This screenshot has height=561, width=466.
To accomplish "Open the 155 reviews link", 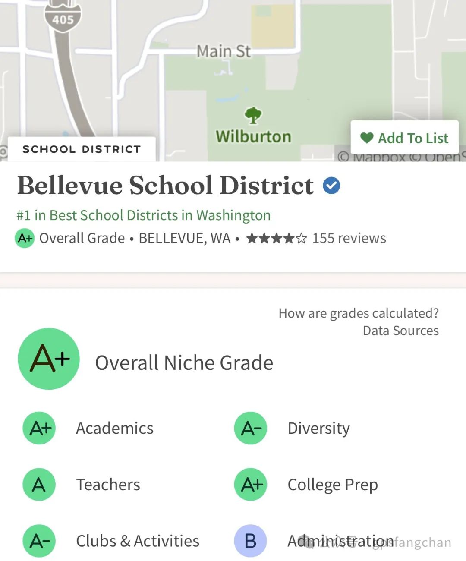I will [349, 238].
